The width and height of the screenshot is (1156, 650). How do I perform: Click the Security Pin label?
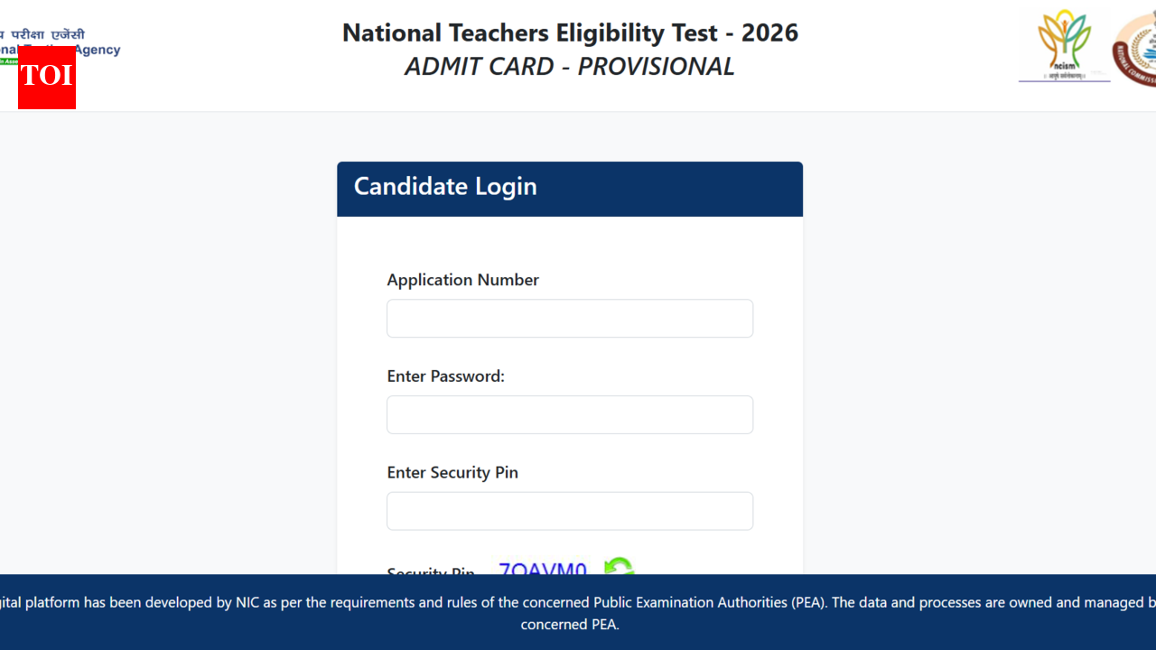[431, 572]
